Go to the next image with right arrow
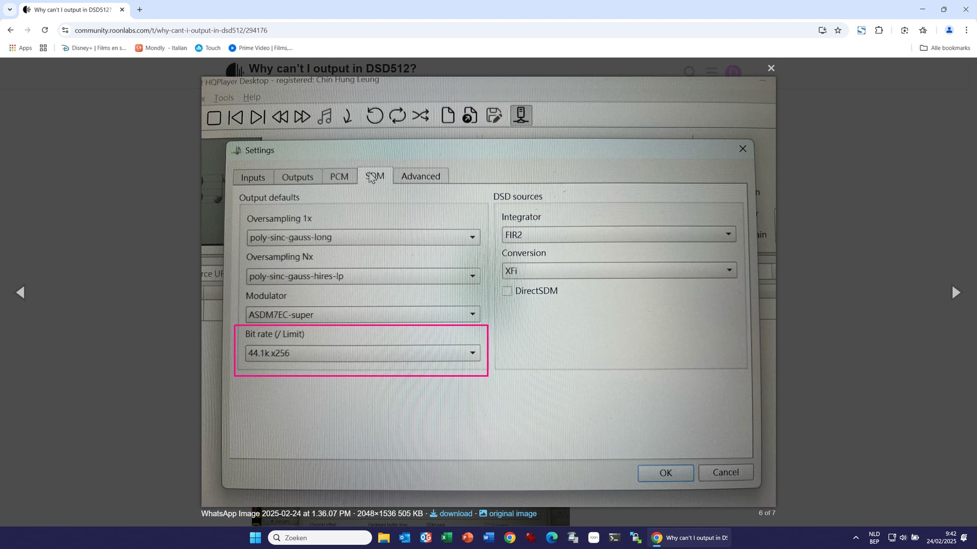 pos(956,292)
